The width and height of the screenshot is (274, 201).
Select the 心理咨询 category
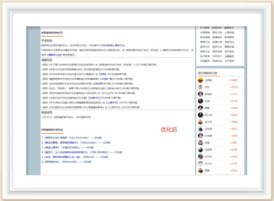[x=229, y=32]
